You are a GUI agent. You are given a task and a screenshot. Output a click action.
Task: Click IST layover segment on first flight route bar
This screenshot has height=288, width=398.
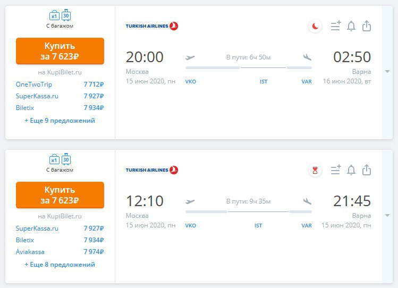click(x=263, y=68)
